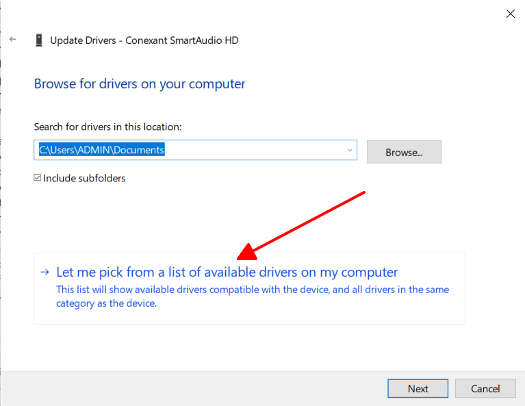The height and width of the screenshot is (406, 525).
Task: Click the back arrow in the title bar
Action: tap(12, 40)
